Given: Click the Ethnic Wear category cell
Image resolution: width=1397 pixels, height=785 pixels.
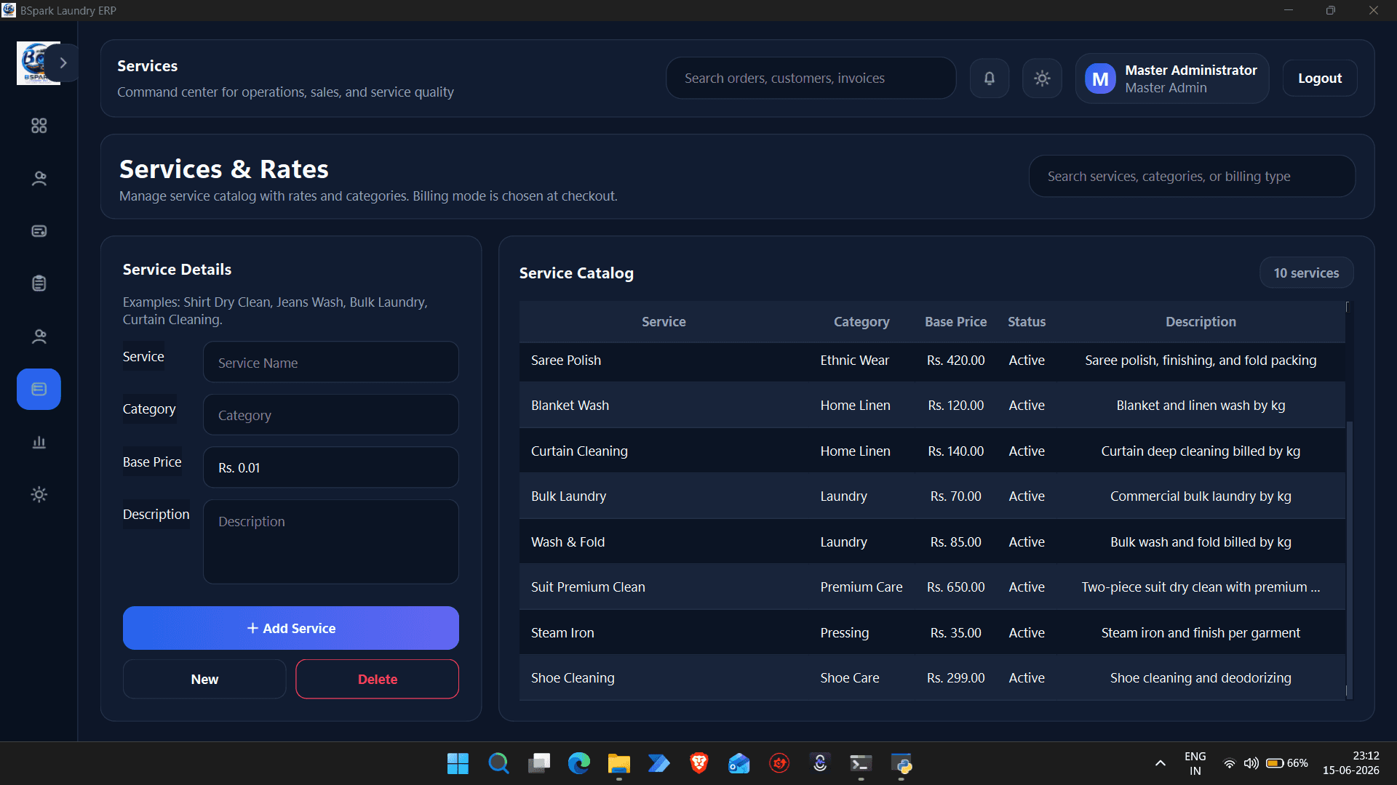Looking at the screenshot, I should (x=855, y=361).
